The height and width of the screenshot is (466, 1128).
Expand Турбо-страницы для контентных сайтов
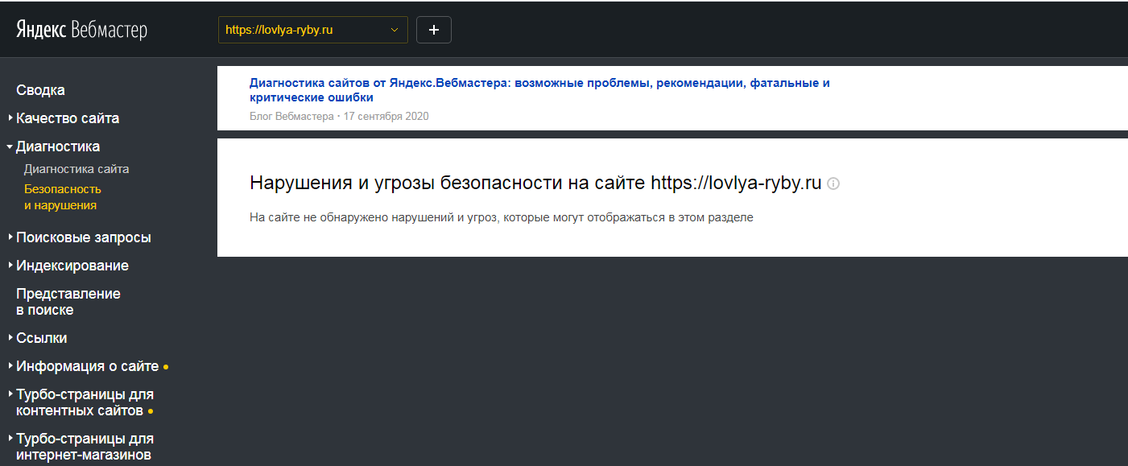coord(85,402)
